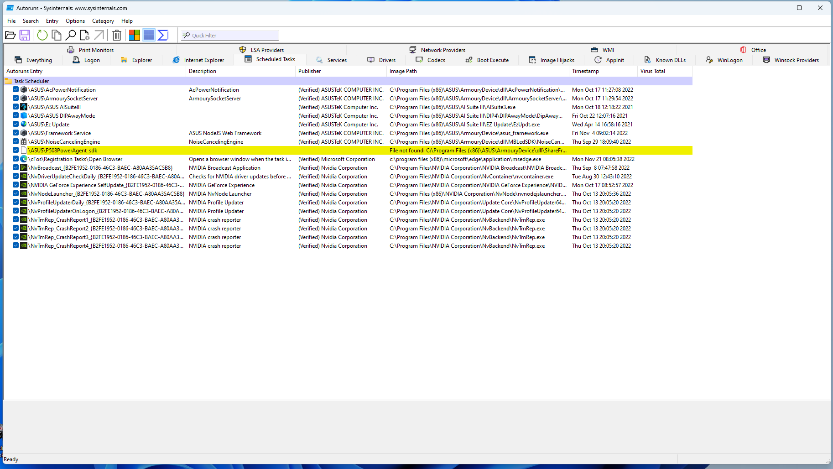833x469 pixels.
Task: Click the document properties toolbar icon
Action: (85, 35)
